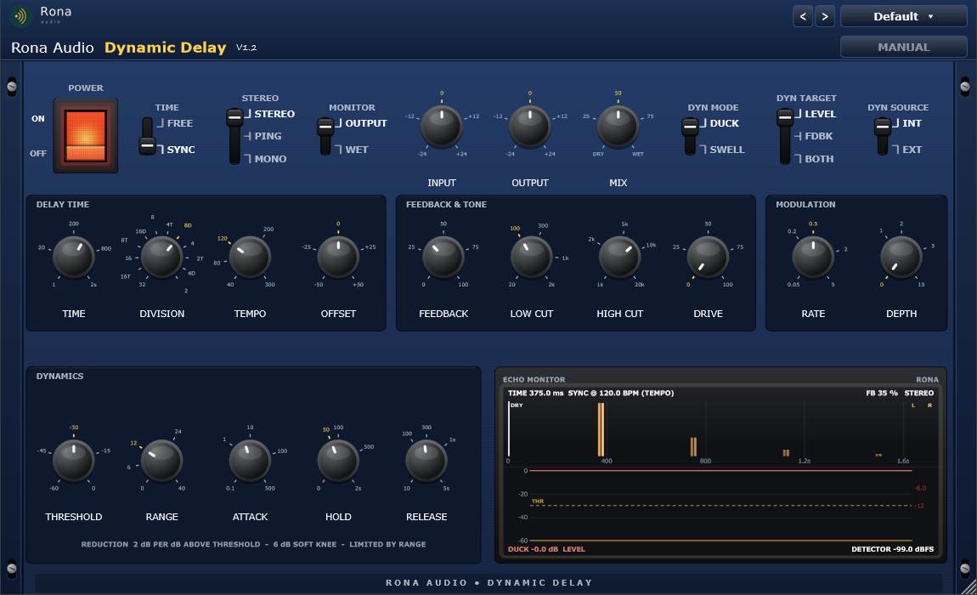This screenshot has width=977, height=595.
Task: Click the DRIVE knob
Action: 708,257
